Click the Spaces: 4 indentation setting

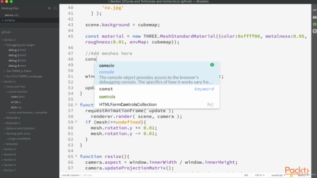coord(303,175)
